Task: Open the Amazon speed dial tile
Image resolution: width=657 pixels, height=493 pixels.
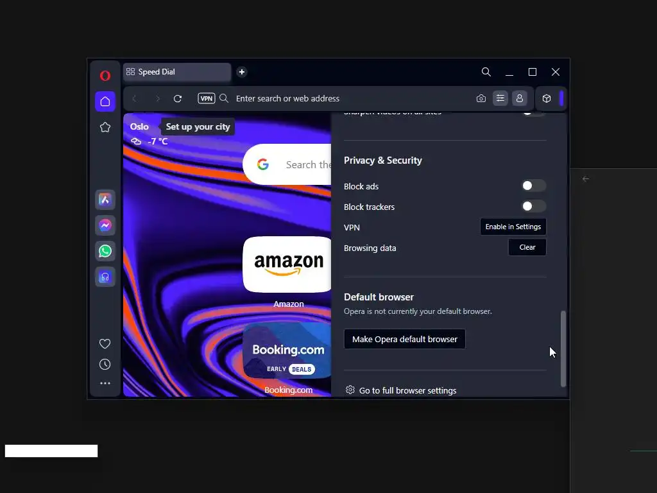Action: pos(287,264)
